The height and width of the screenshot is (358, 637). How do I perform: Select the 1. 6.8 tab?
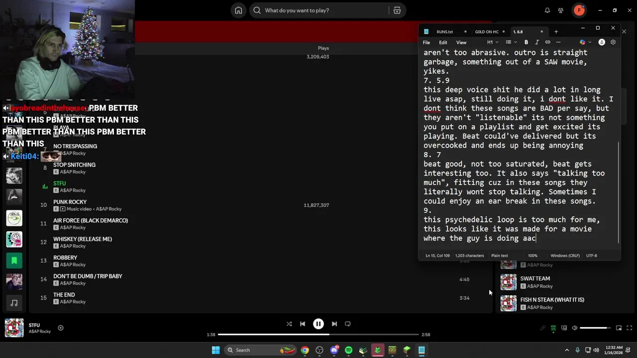tap(518, 32)
